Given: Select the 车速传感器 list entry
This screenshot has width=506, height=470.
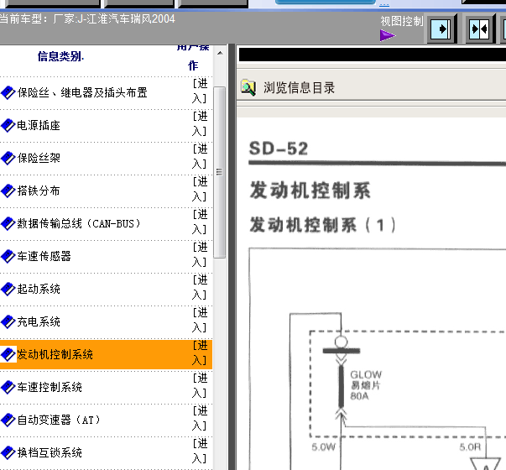Looking at the screenshot, I should [x=44, y=256].
